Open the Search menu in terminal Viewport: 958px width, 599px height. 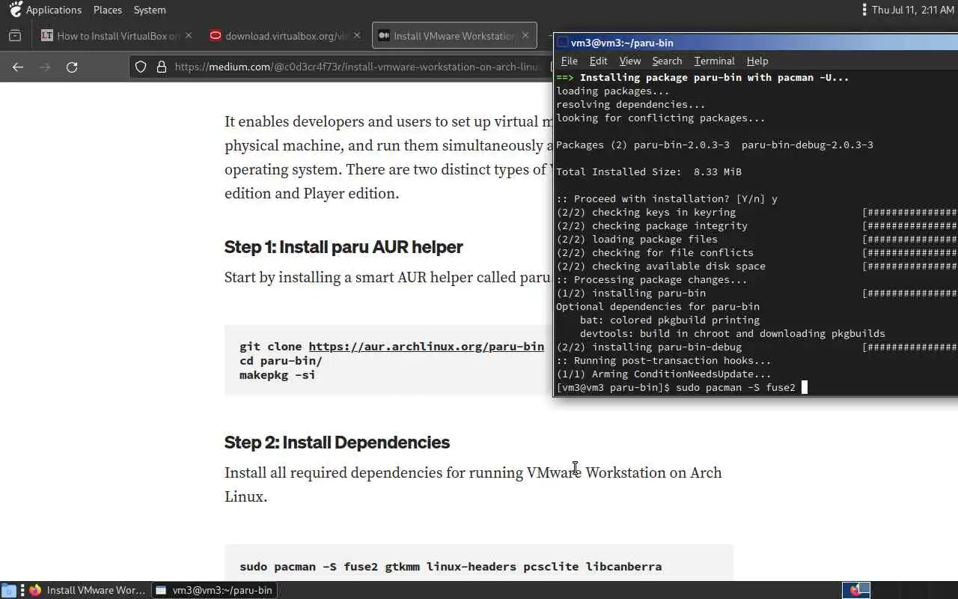click(667, 61)
